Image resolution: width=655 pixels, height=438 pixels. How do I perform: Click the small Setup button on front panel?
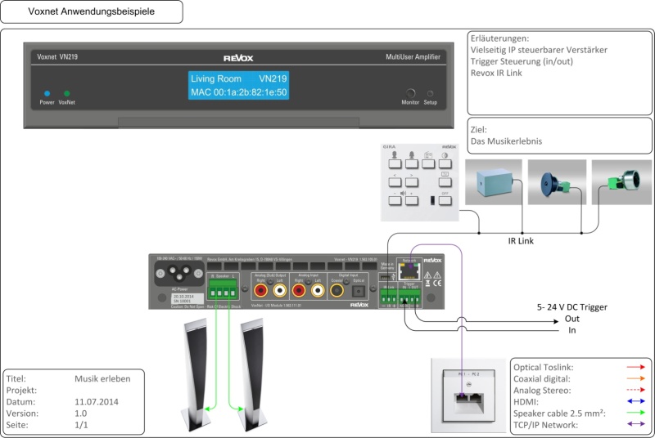pyautogui.click(x=431, y=93)
